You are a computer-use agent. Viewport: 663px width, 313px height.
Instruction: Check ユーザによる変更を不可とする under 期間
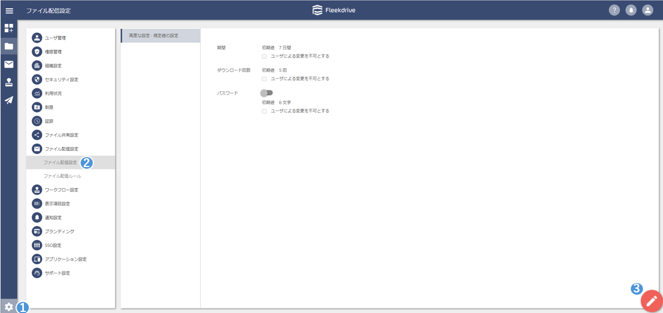click(x=265, y=56)
